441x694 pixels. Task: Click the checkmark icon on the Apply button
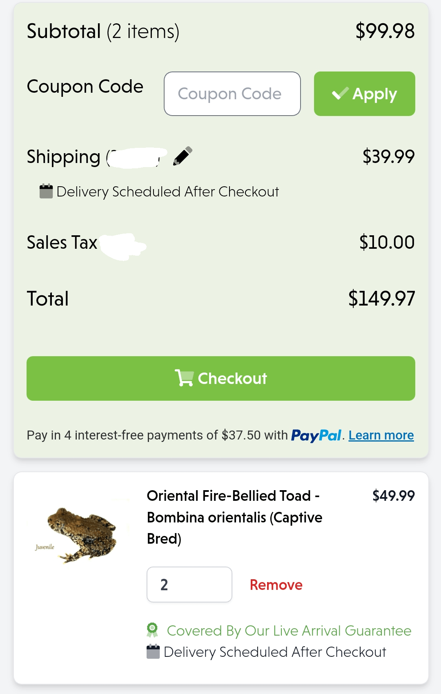[339, 93]
